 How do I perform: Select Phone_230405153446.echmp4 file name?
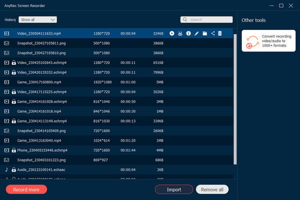(42, 150)
